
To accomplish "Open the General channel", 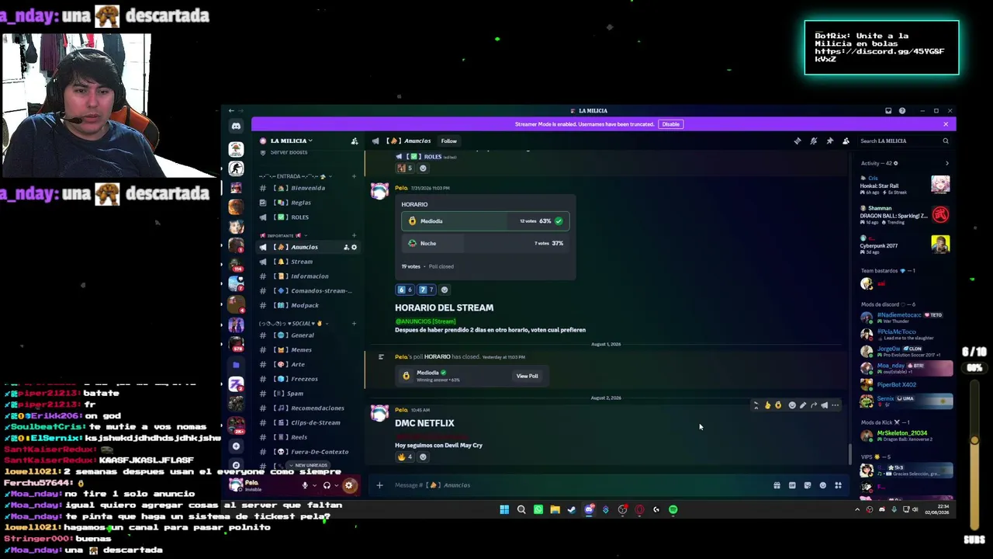I will point(308,335).
